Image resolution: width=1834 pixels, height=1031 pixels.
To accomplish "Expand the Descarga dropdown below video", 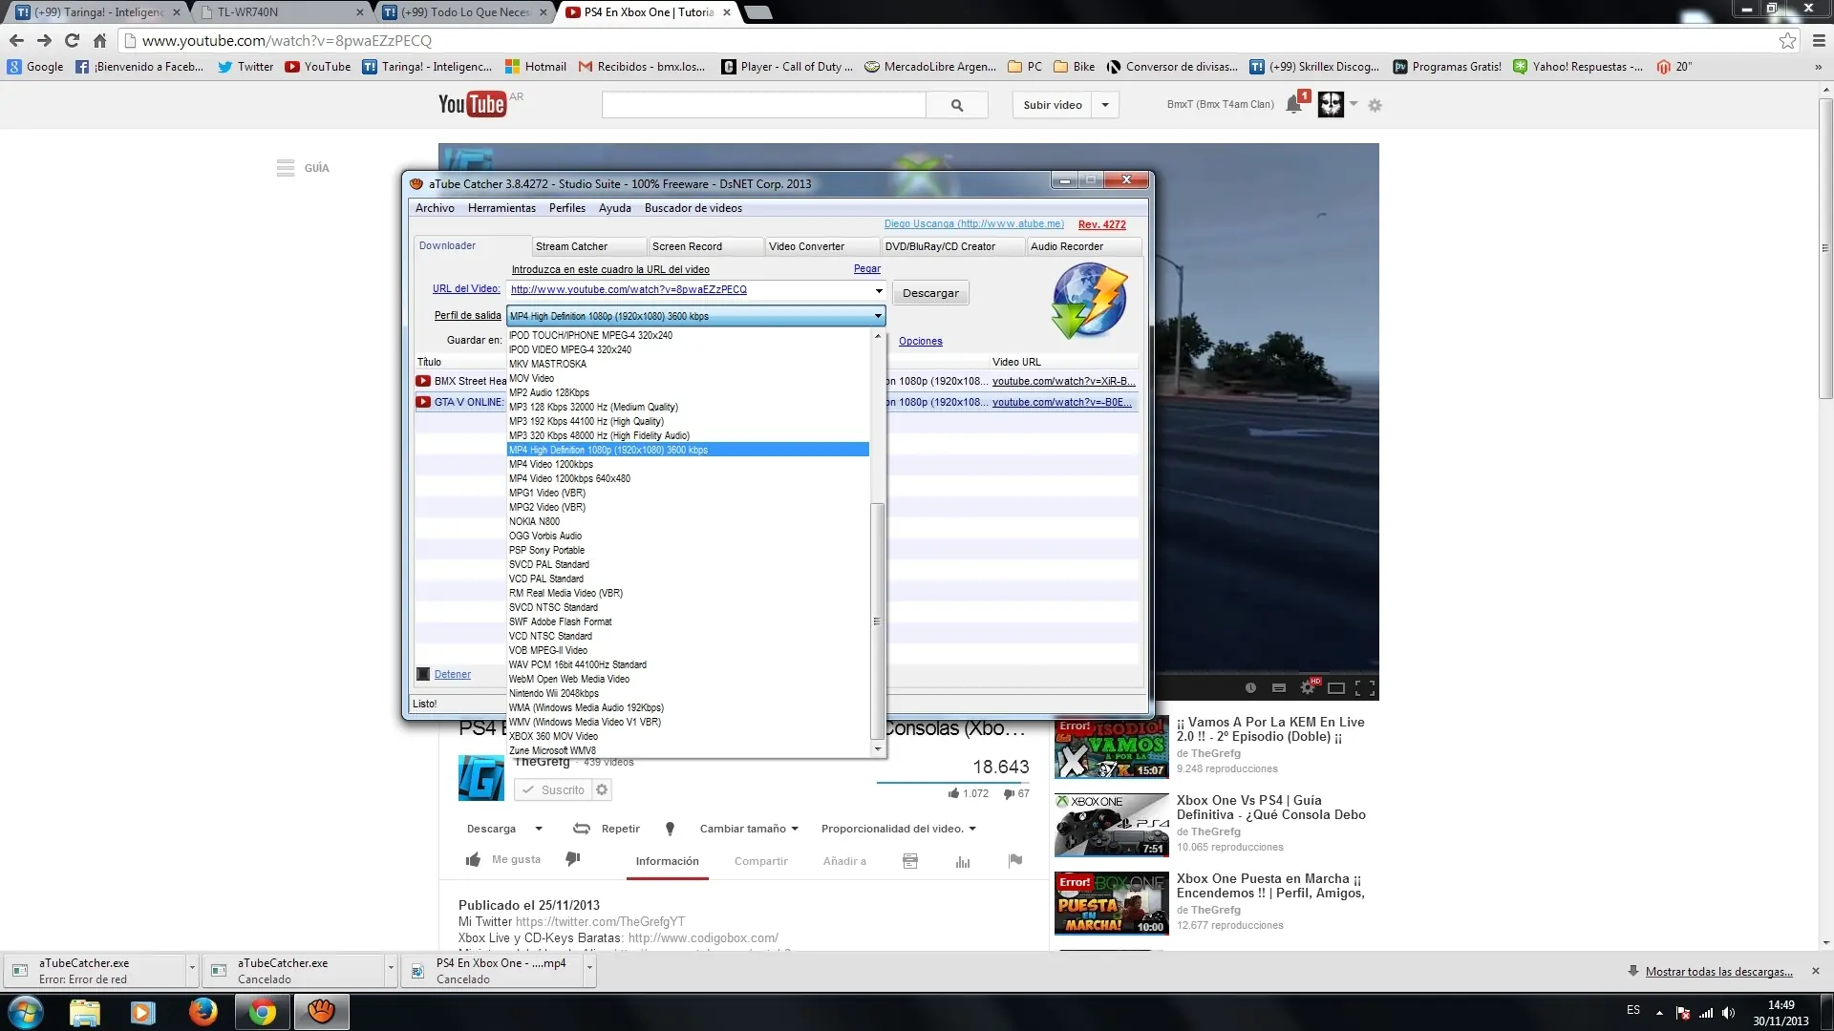I will tap(539, 829).
